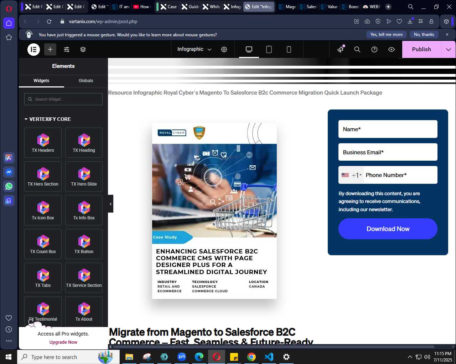Select the TX Button widget
The width and height of the screenshot is (456, 364).
coord(84,244)
